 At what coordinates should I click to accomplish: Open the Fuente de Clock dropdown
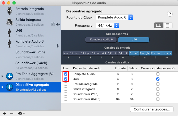(114, 17)
